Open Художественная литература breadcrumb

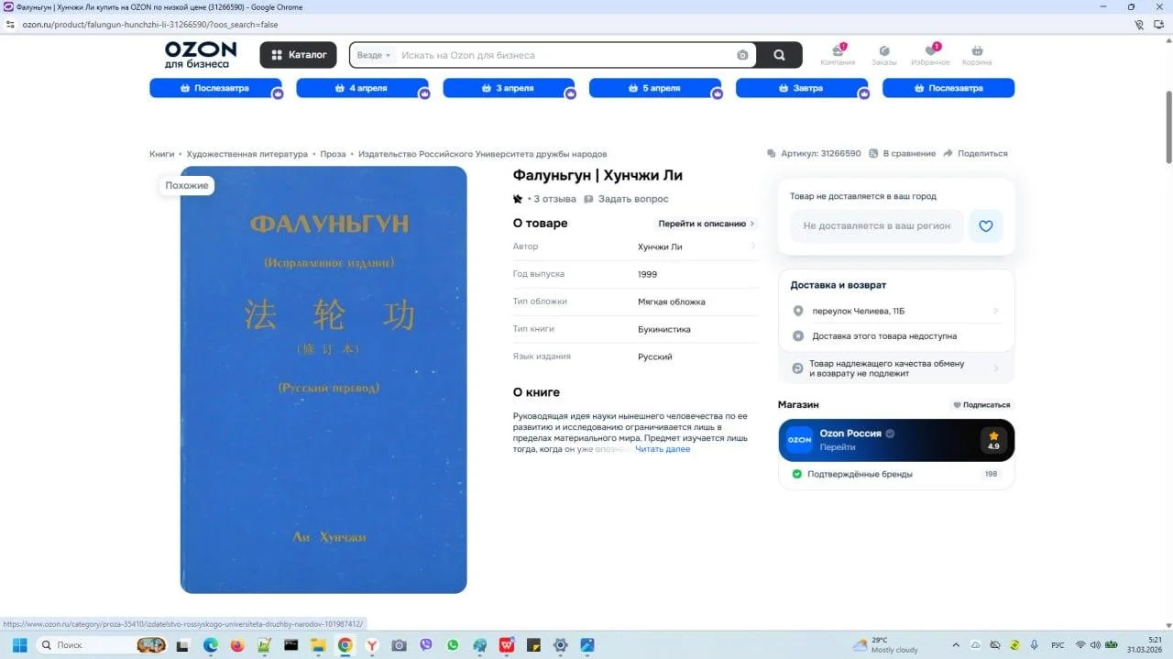247,154
